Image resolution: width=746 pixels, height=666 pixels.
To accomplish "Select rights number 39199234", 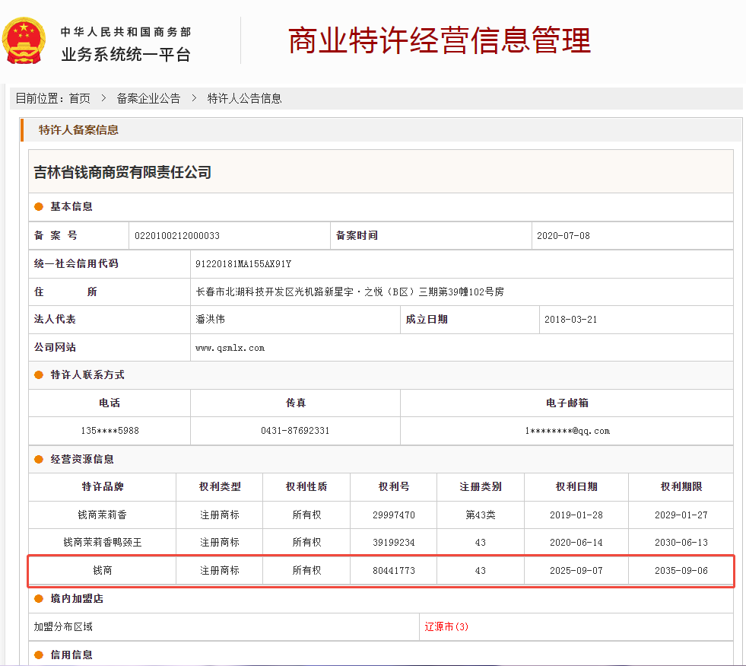I will coord(393,542).
